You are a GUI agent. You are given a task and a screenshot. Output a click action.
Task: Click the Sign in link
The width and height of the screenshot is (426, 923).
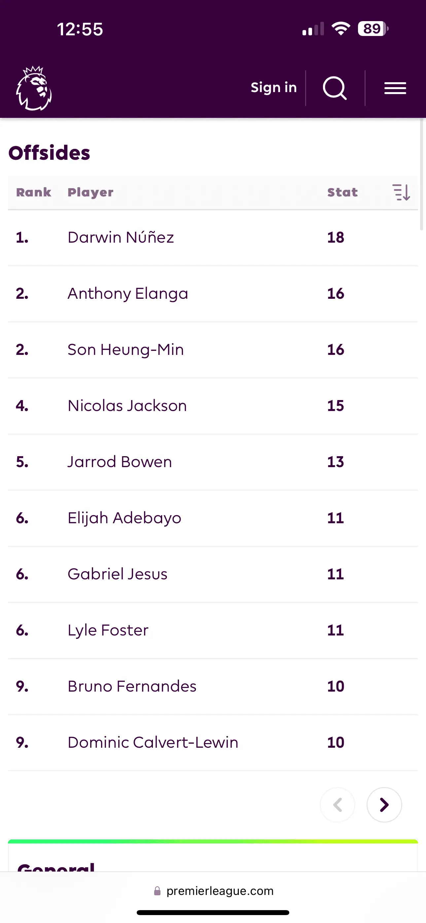point(274,87)
